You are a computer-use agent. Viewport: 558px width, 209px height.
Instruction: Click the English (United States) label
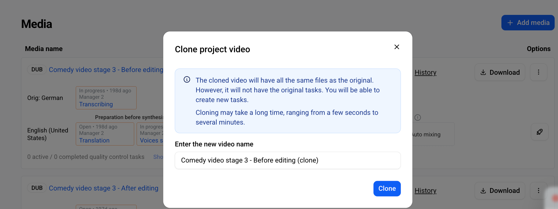click(48, 134)
